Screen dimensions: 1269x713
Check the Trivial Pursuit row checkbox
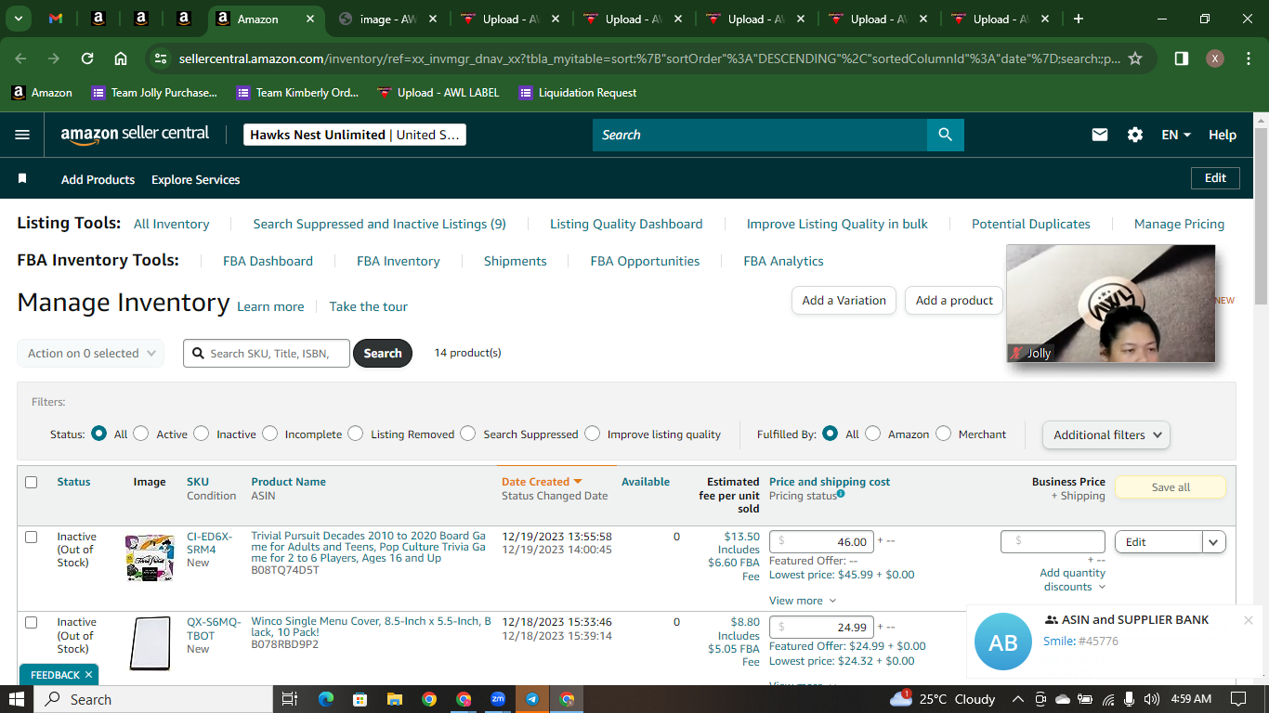tap(32, 537)
